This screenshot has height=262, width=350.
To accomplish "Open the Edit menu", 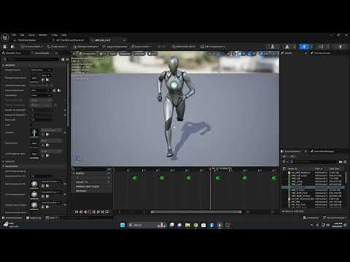I will pyautogui.click(x=22, y=35).
